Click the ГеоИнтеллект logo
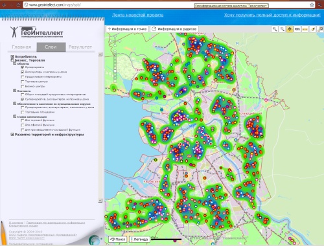The height and width of the screenshot is (246, 324). point(37,32)
